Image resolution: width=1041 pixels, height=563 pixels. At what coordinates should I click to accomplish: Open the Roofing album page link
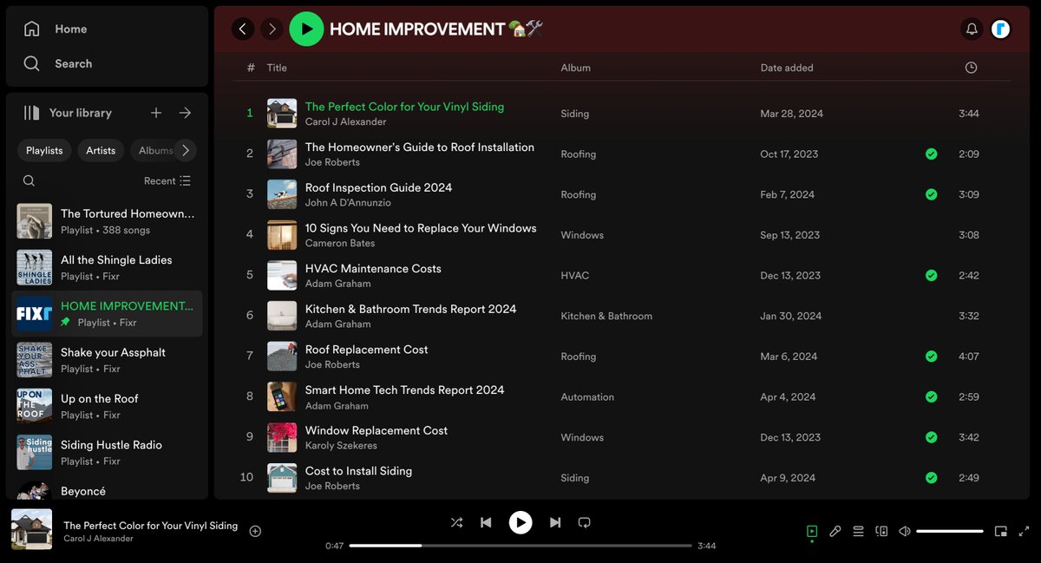(578, 154)
